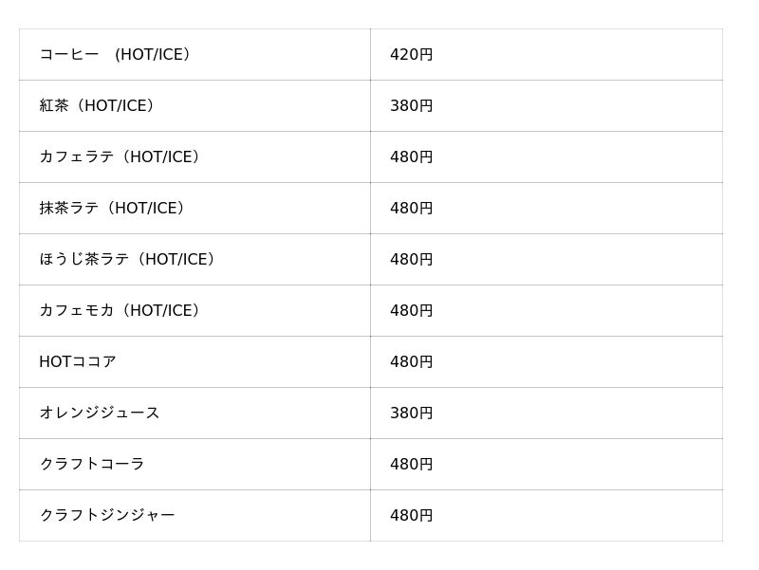Select the 480円 price beside クラフトジンジャー
The height and width of the screenshot is (570, 759).
click(x=411, y=516)
